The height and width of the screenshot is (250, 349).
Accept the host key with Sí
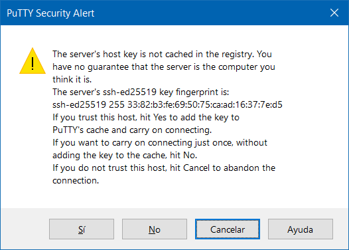coord(82,229)
